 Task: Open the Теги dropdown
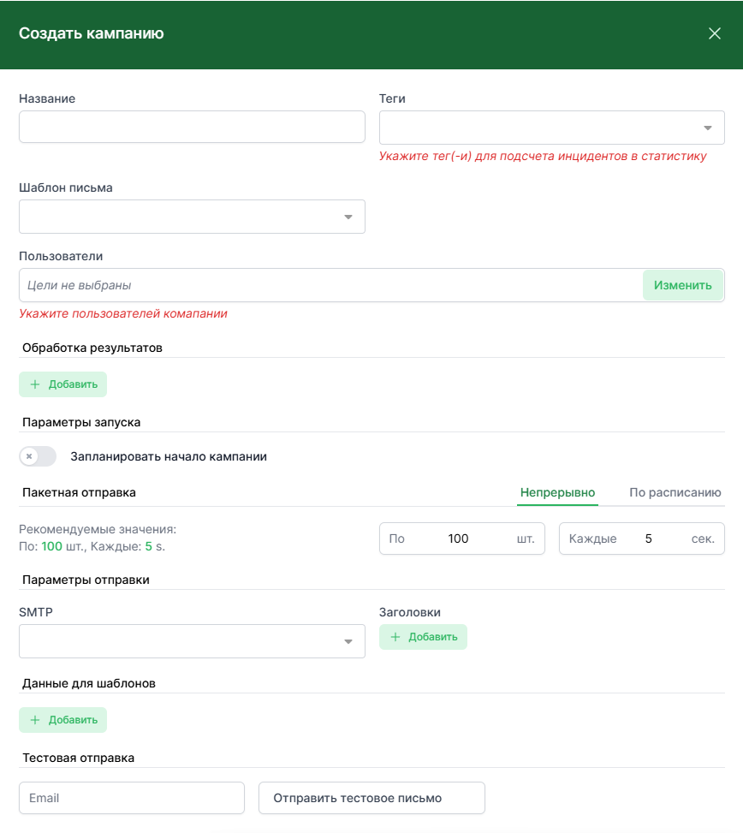[551, 128]
